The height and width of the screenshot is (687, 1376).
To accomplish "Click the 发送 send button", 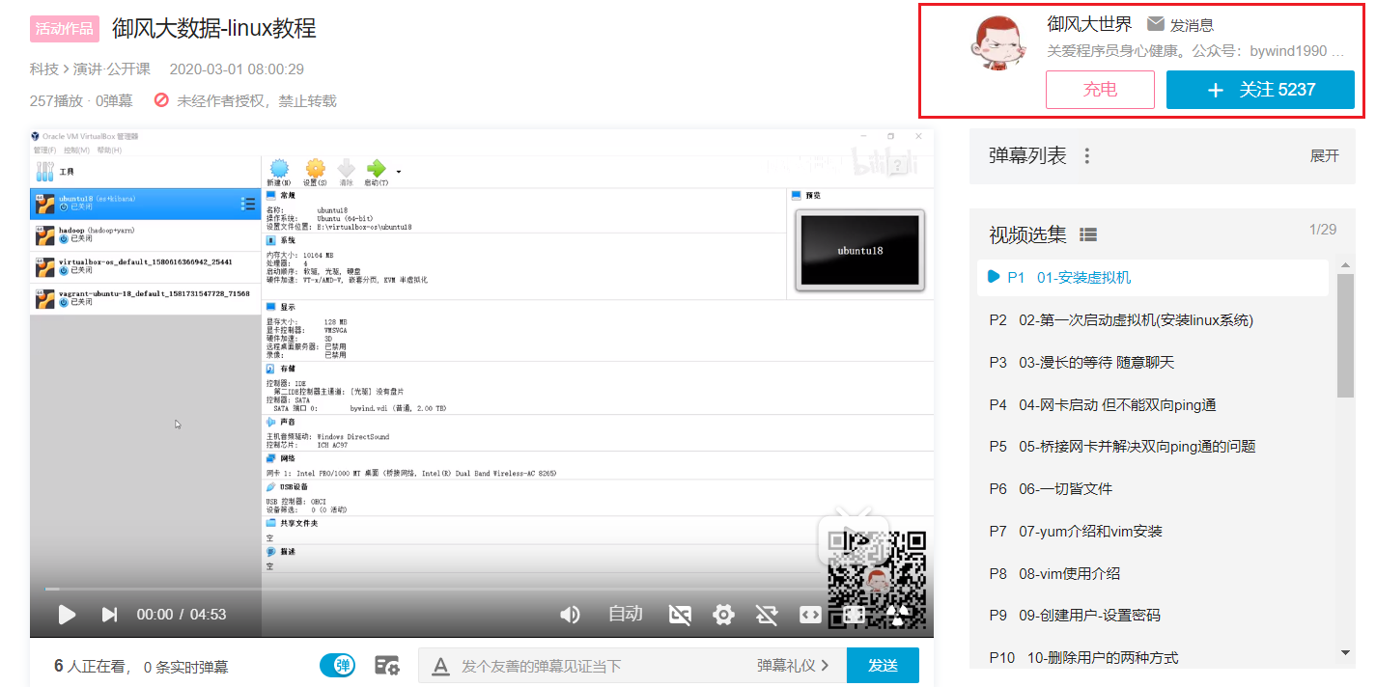I will pos(883,666).
